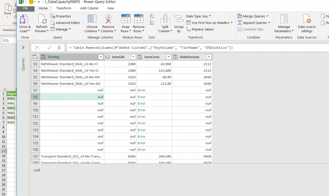Sort ascending with the A-Z icon
Viewport: 329px width, 196px height.
(152, 16)
